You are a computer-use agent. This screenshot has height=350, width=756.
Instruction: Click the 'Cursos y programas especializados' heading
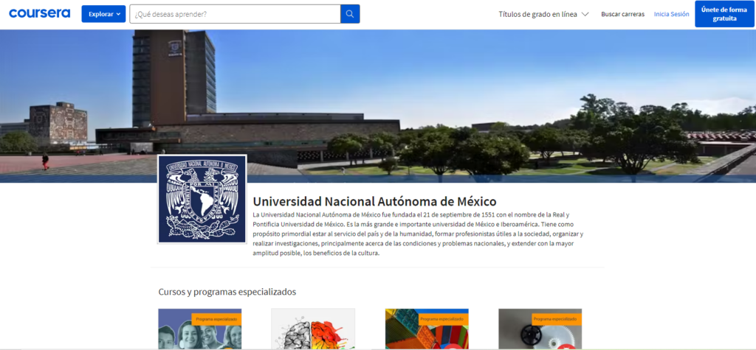point(227,292)
